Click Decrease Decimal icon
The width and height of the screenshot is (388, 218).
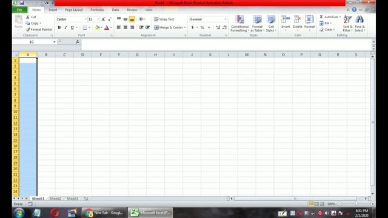(224, 27)
